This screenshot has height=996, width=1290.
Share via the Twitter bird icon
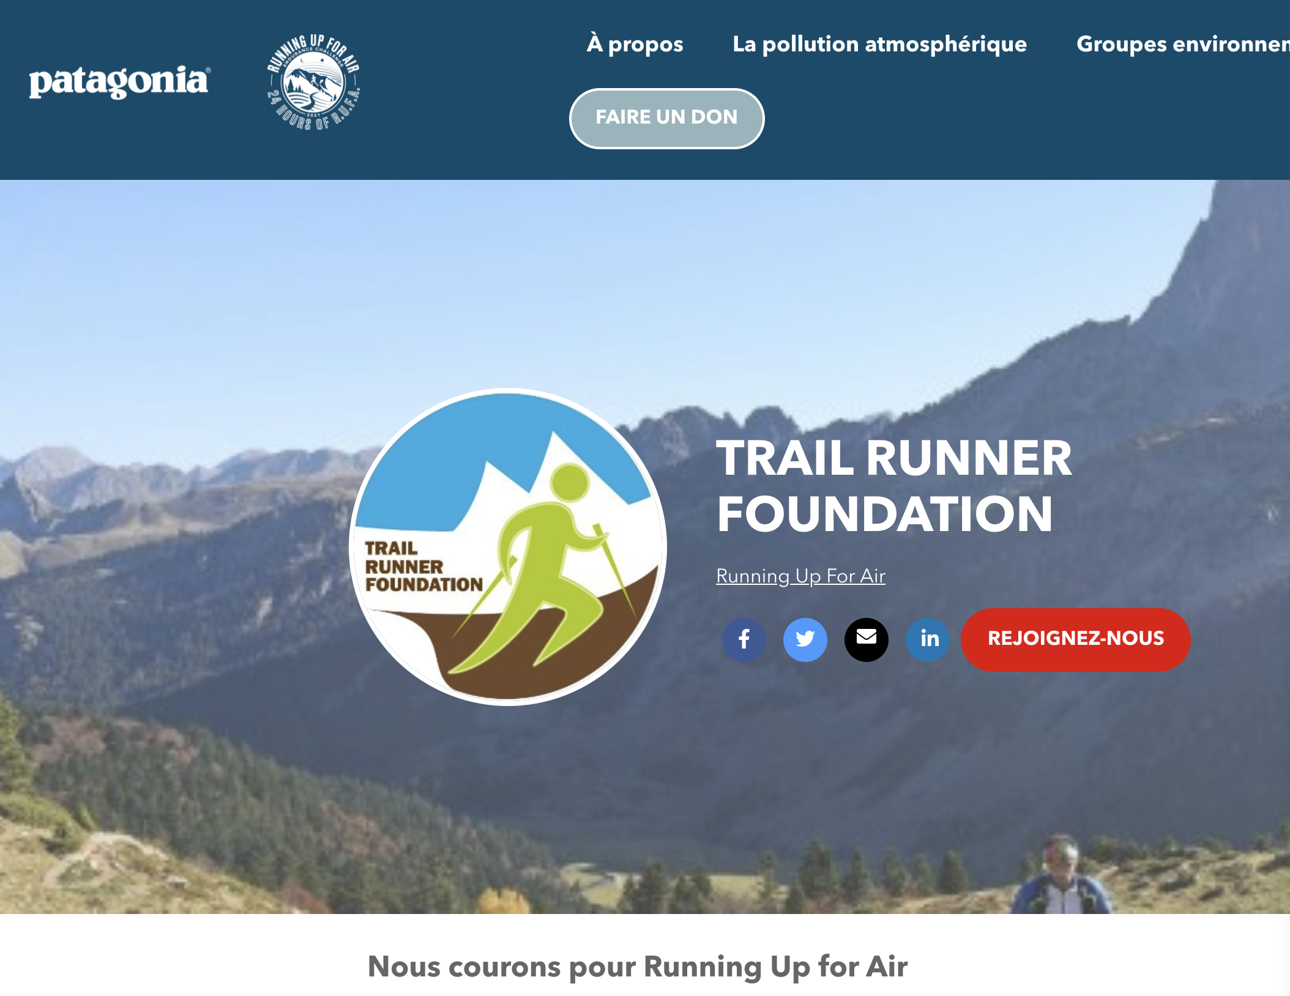click(805, 639)
